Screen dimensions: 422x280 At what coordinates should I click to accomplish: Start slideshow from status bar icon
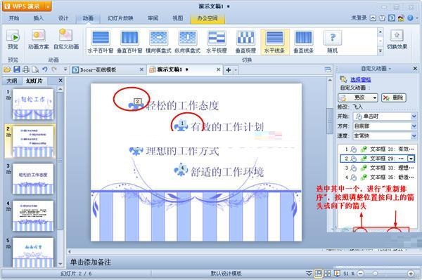[337, 274]
